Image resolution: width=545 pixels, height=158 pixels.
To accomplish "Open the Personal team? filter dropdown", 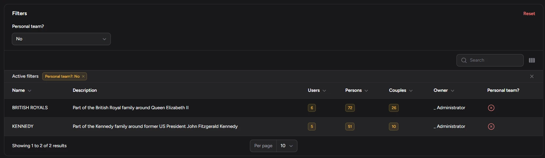I will pos(61,39).
